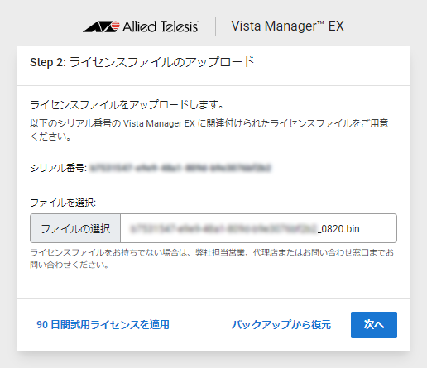Click the Vista Manager EX product title
This screenshot has width=427, height=368.
[287, 26]
